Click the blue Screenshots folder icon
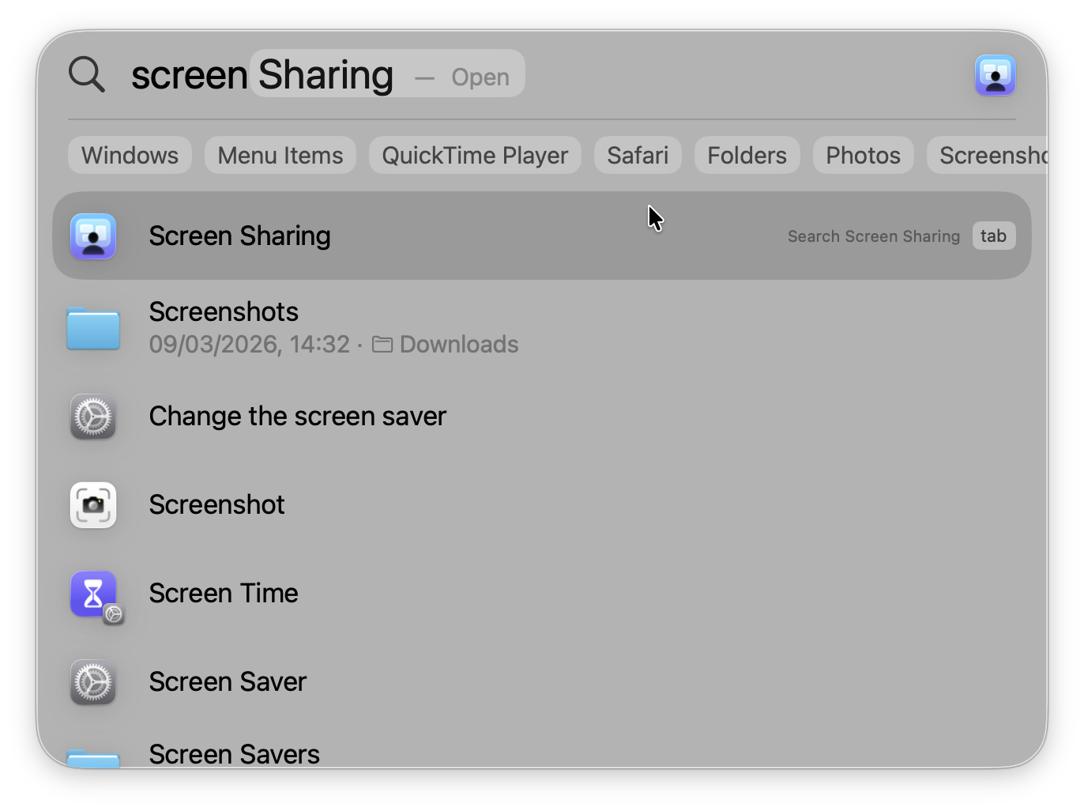1084x811 pixels. [x=93, y=327]
